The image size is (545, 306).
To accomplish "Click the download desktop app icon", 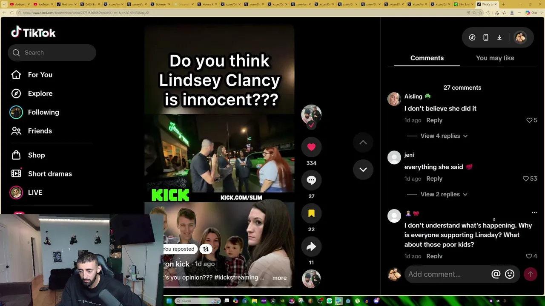I will tap(499, 37).
